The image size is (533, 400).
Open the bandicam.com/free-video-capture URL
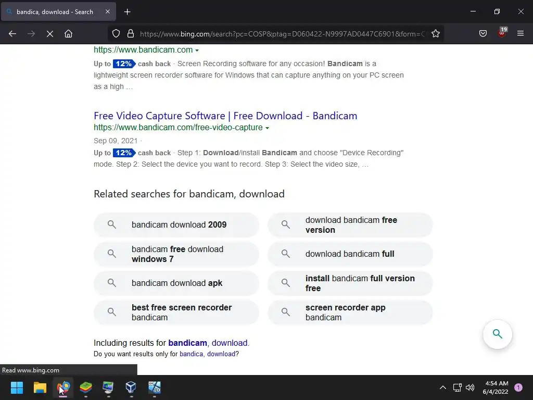178,127
